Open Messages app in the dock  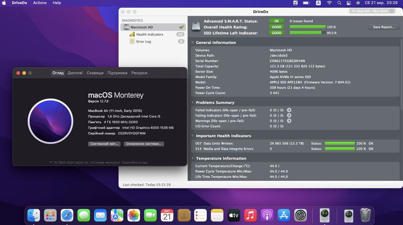pyautogui.click(x=84, y=215)
